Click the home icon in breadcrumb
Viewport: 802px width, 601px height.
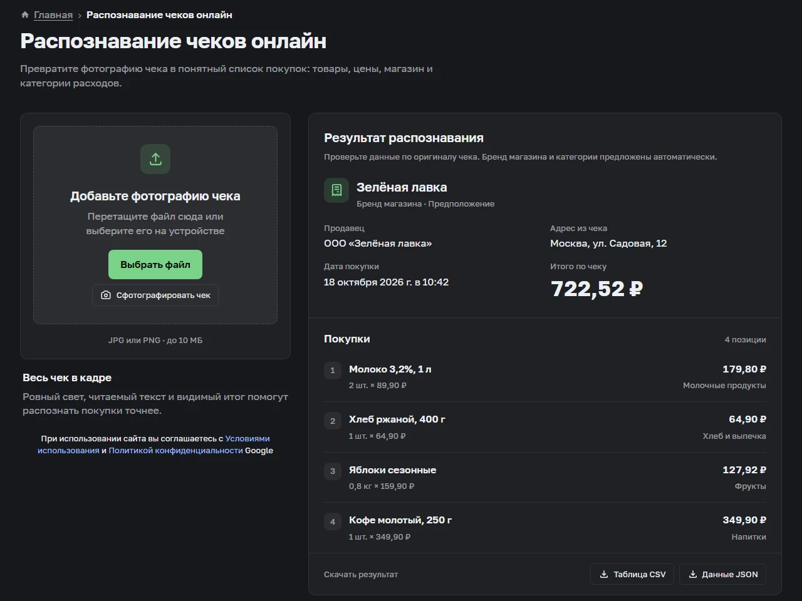click(x=25, y=15)
